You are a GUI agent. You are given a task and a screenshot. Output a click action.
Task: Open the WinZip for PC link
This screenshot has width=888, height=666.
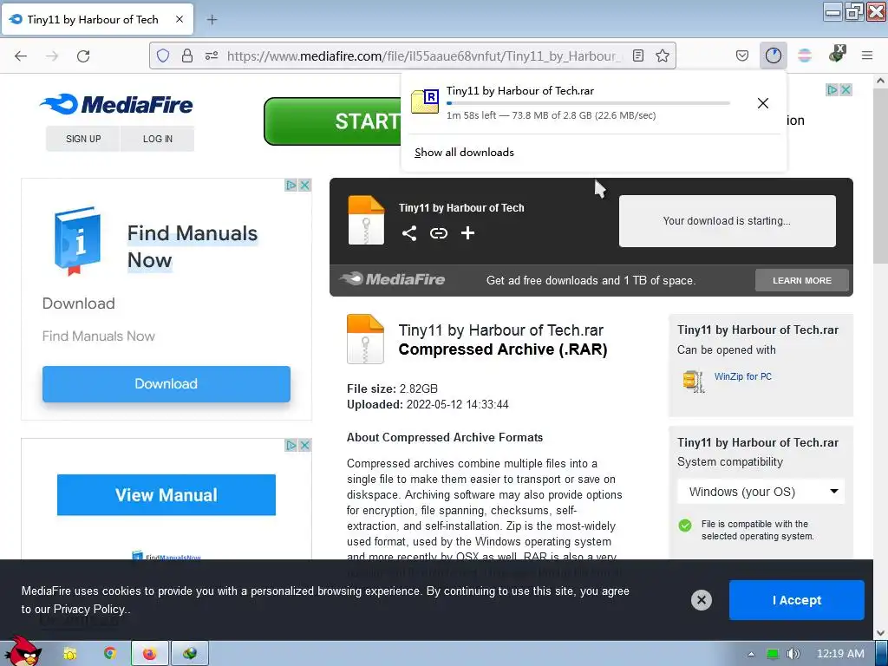click(742, 376)
